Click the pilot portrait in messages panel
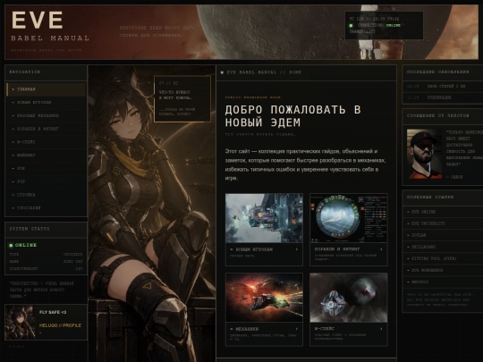The height and width of the screenshot is (362, 483). point(424,154)
